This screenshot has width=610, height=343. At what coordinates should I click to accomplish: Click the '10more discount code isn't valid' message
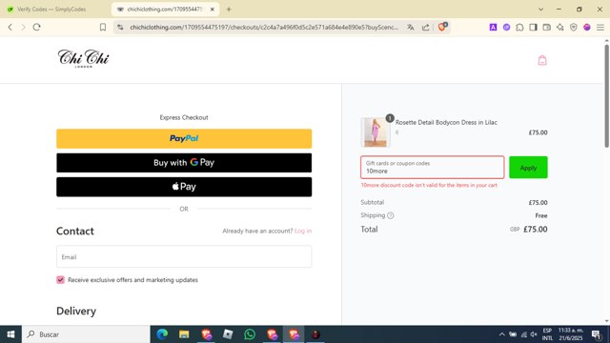pyautogui.click(x=429, y=185)
